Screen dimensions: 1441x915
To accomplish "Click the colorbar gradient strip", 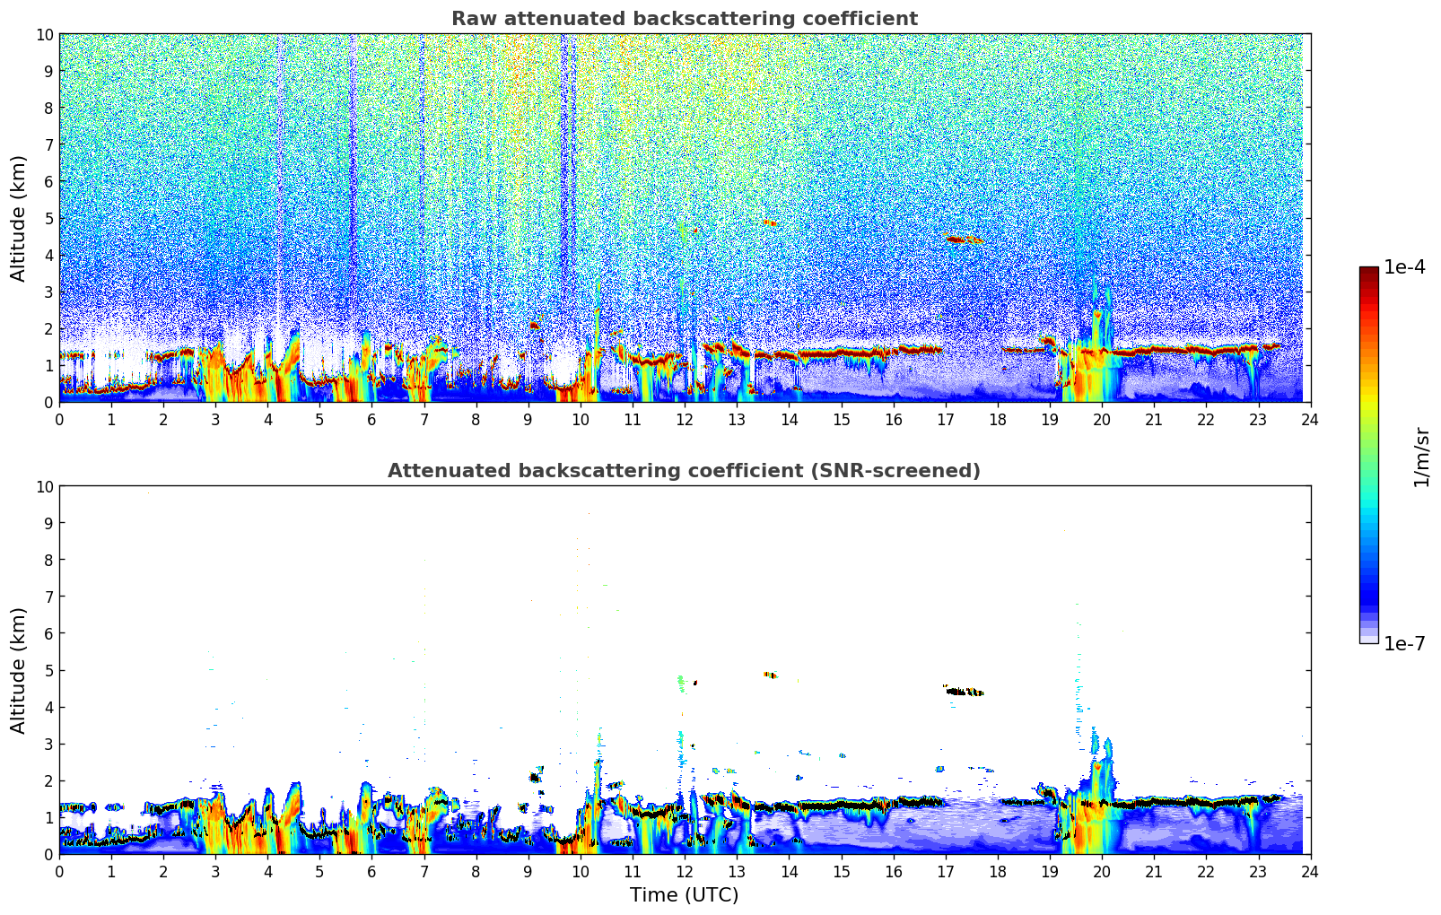I will [1368, 455].
